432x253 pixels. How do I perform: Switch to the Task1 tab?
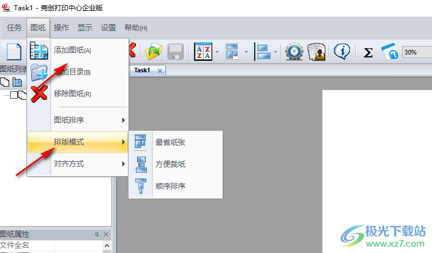pyautogui.click(x=142, y=70)
